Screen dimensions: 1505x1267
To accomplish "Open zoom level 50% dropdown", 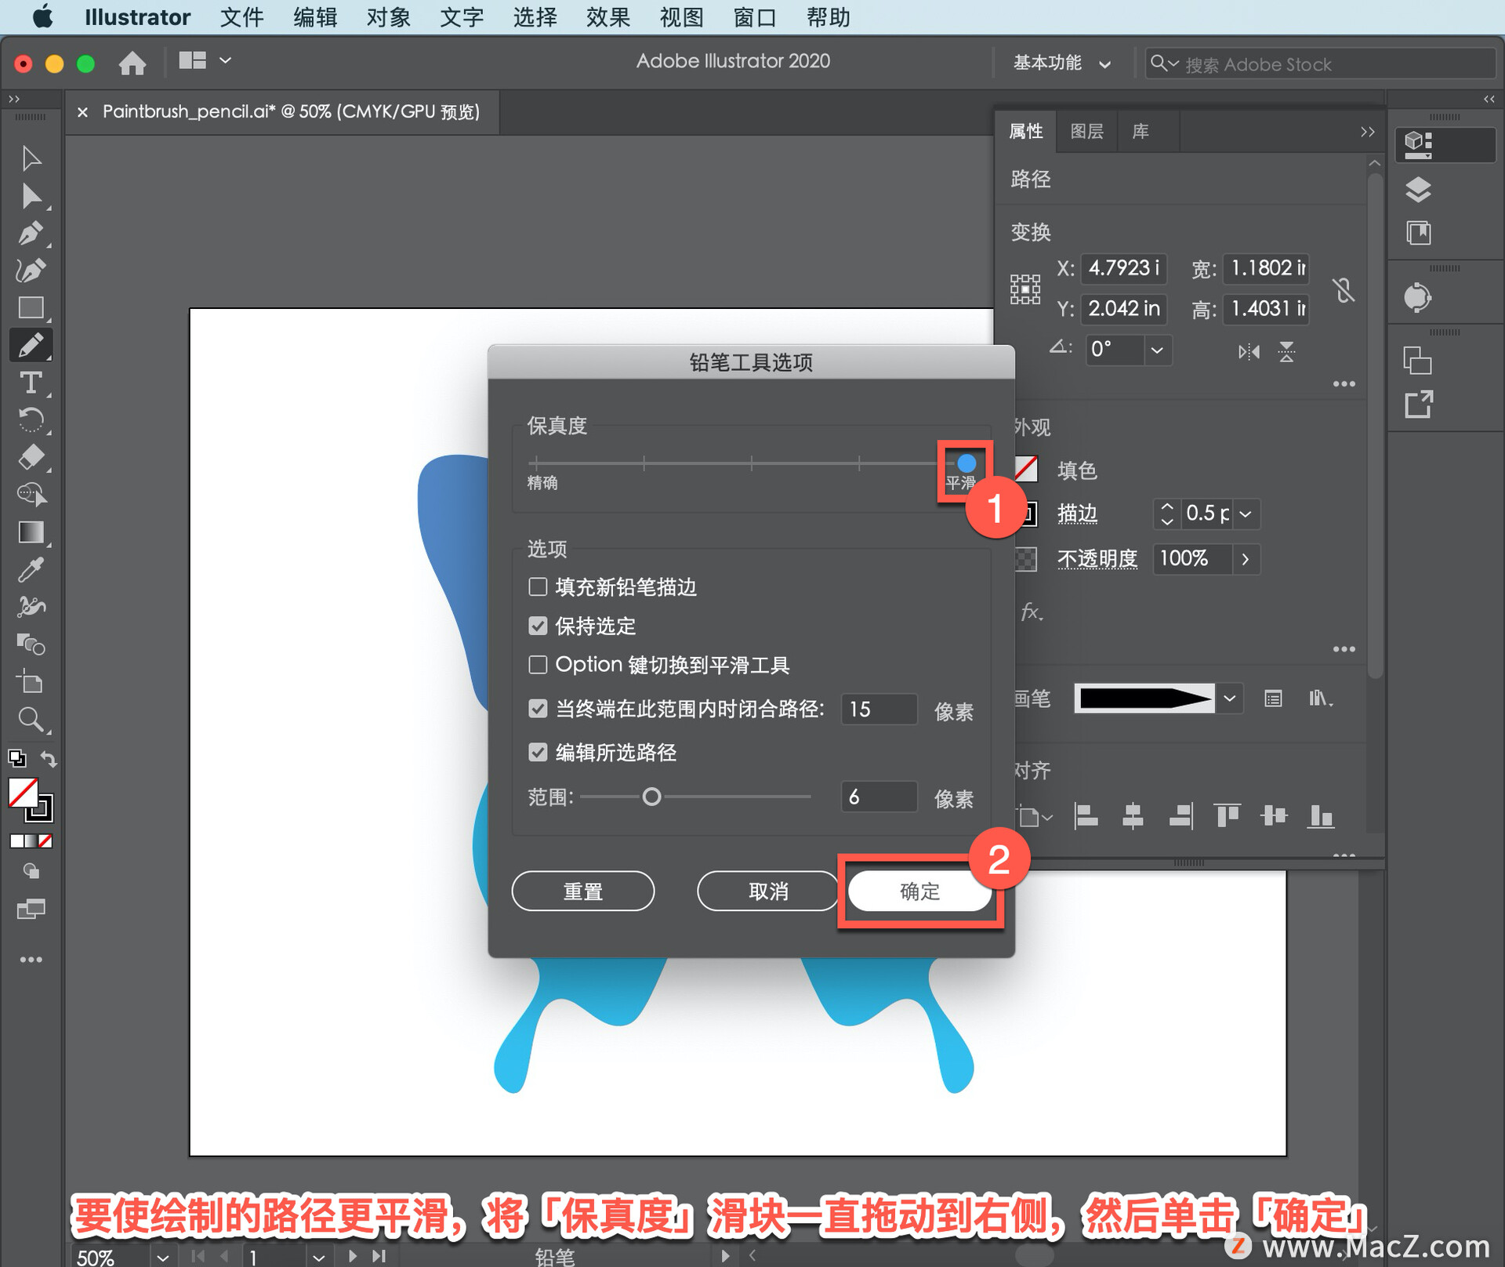I will pos(162,1257).
